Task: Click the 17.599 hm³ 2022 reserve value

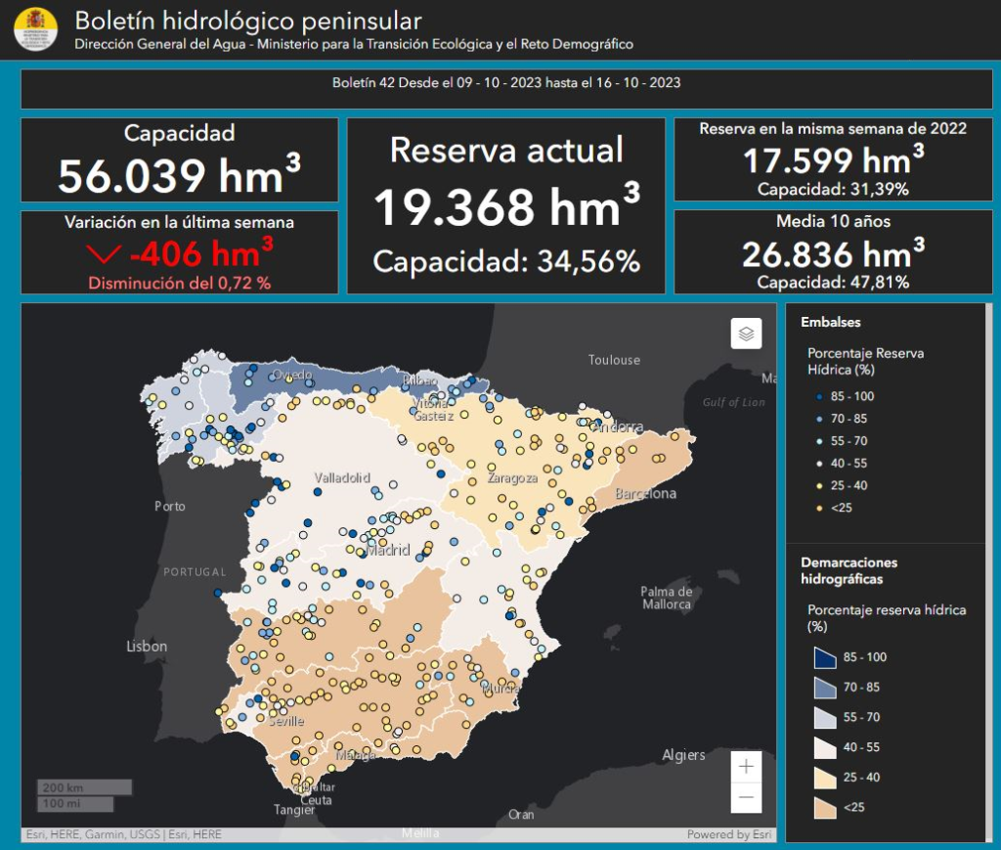Action: point(833,159)
